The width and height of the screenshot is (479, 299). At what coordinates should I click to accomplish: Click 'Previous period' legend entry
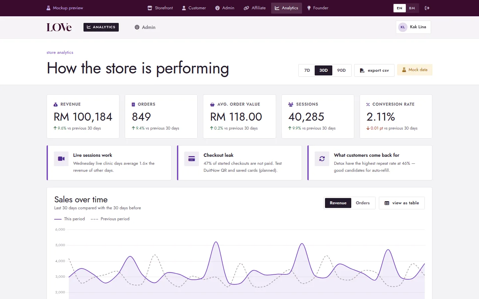pos(110,219)
